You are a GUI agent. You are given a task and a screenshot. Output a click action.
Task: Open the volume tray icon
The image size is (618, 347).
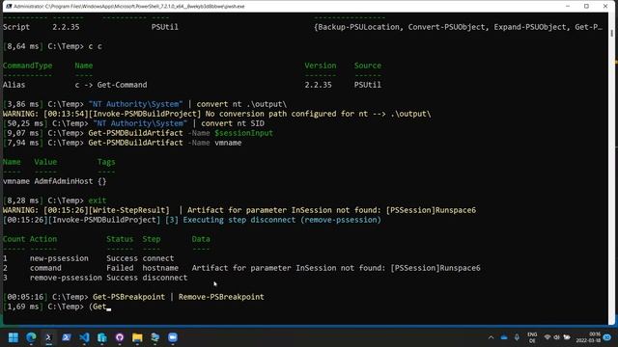click(x=556, y=337)
